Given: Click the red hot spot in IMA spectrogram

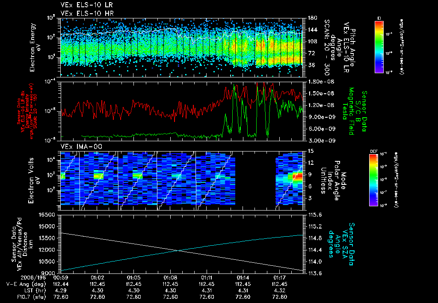Looking at the screenshot, I should coord(298,177).
